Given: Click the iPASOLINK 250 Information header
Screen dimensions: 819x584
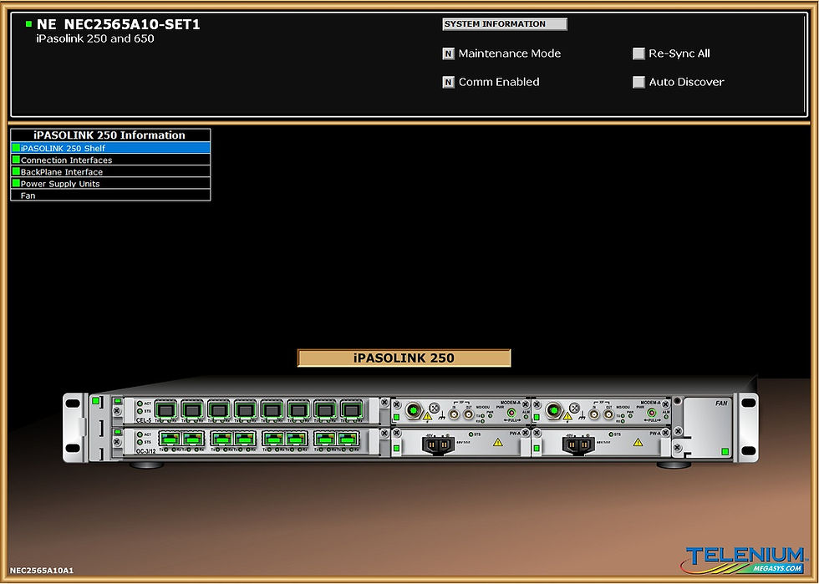Looking at the screenshot, I should (x=109, y=135).
